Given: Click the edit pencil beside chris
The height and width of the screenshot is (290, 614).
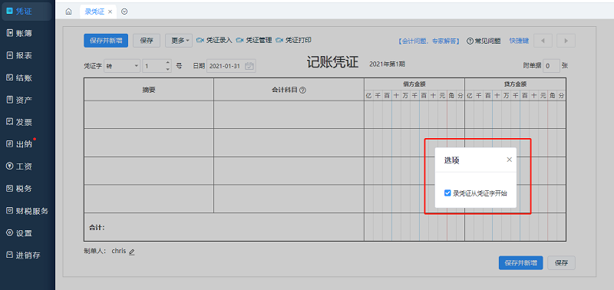Looking at the screenshot, I should [132, 252].
